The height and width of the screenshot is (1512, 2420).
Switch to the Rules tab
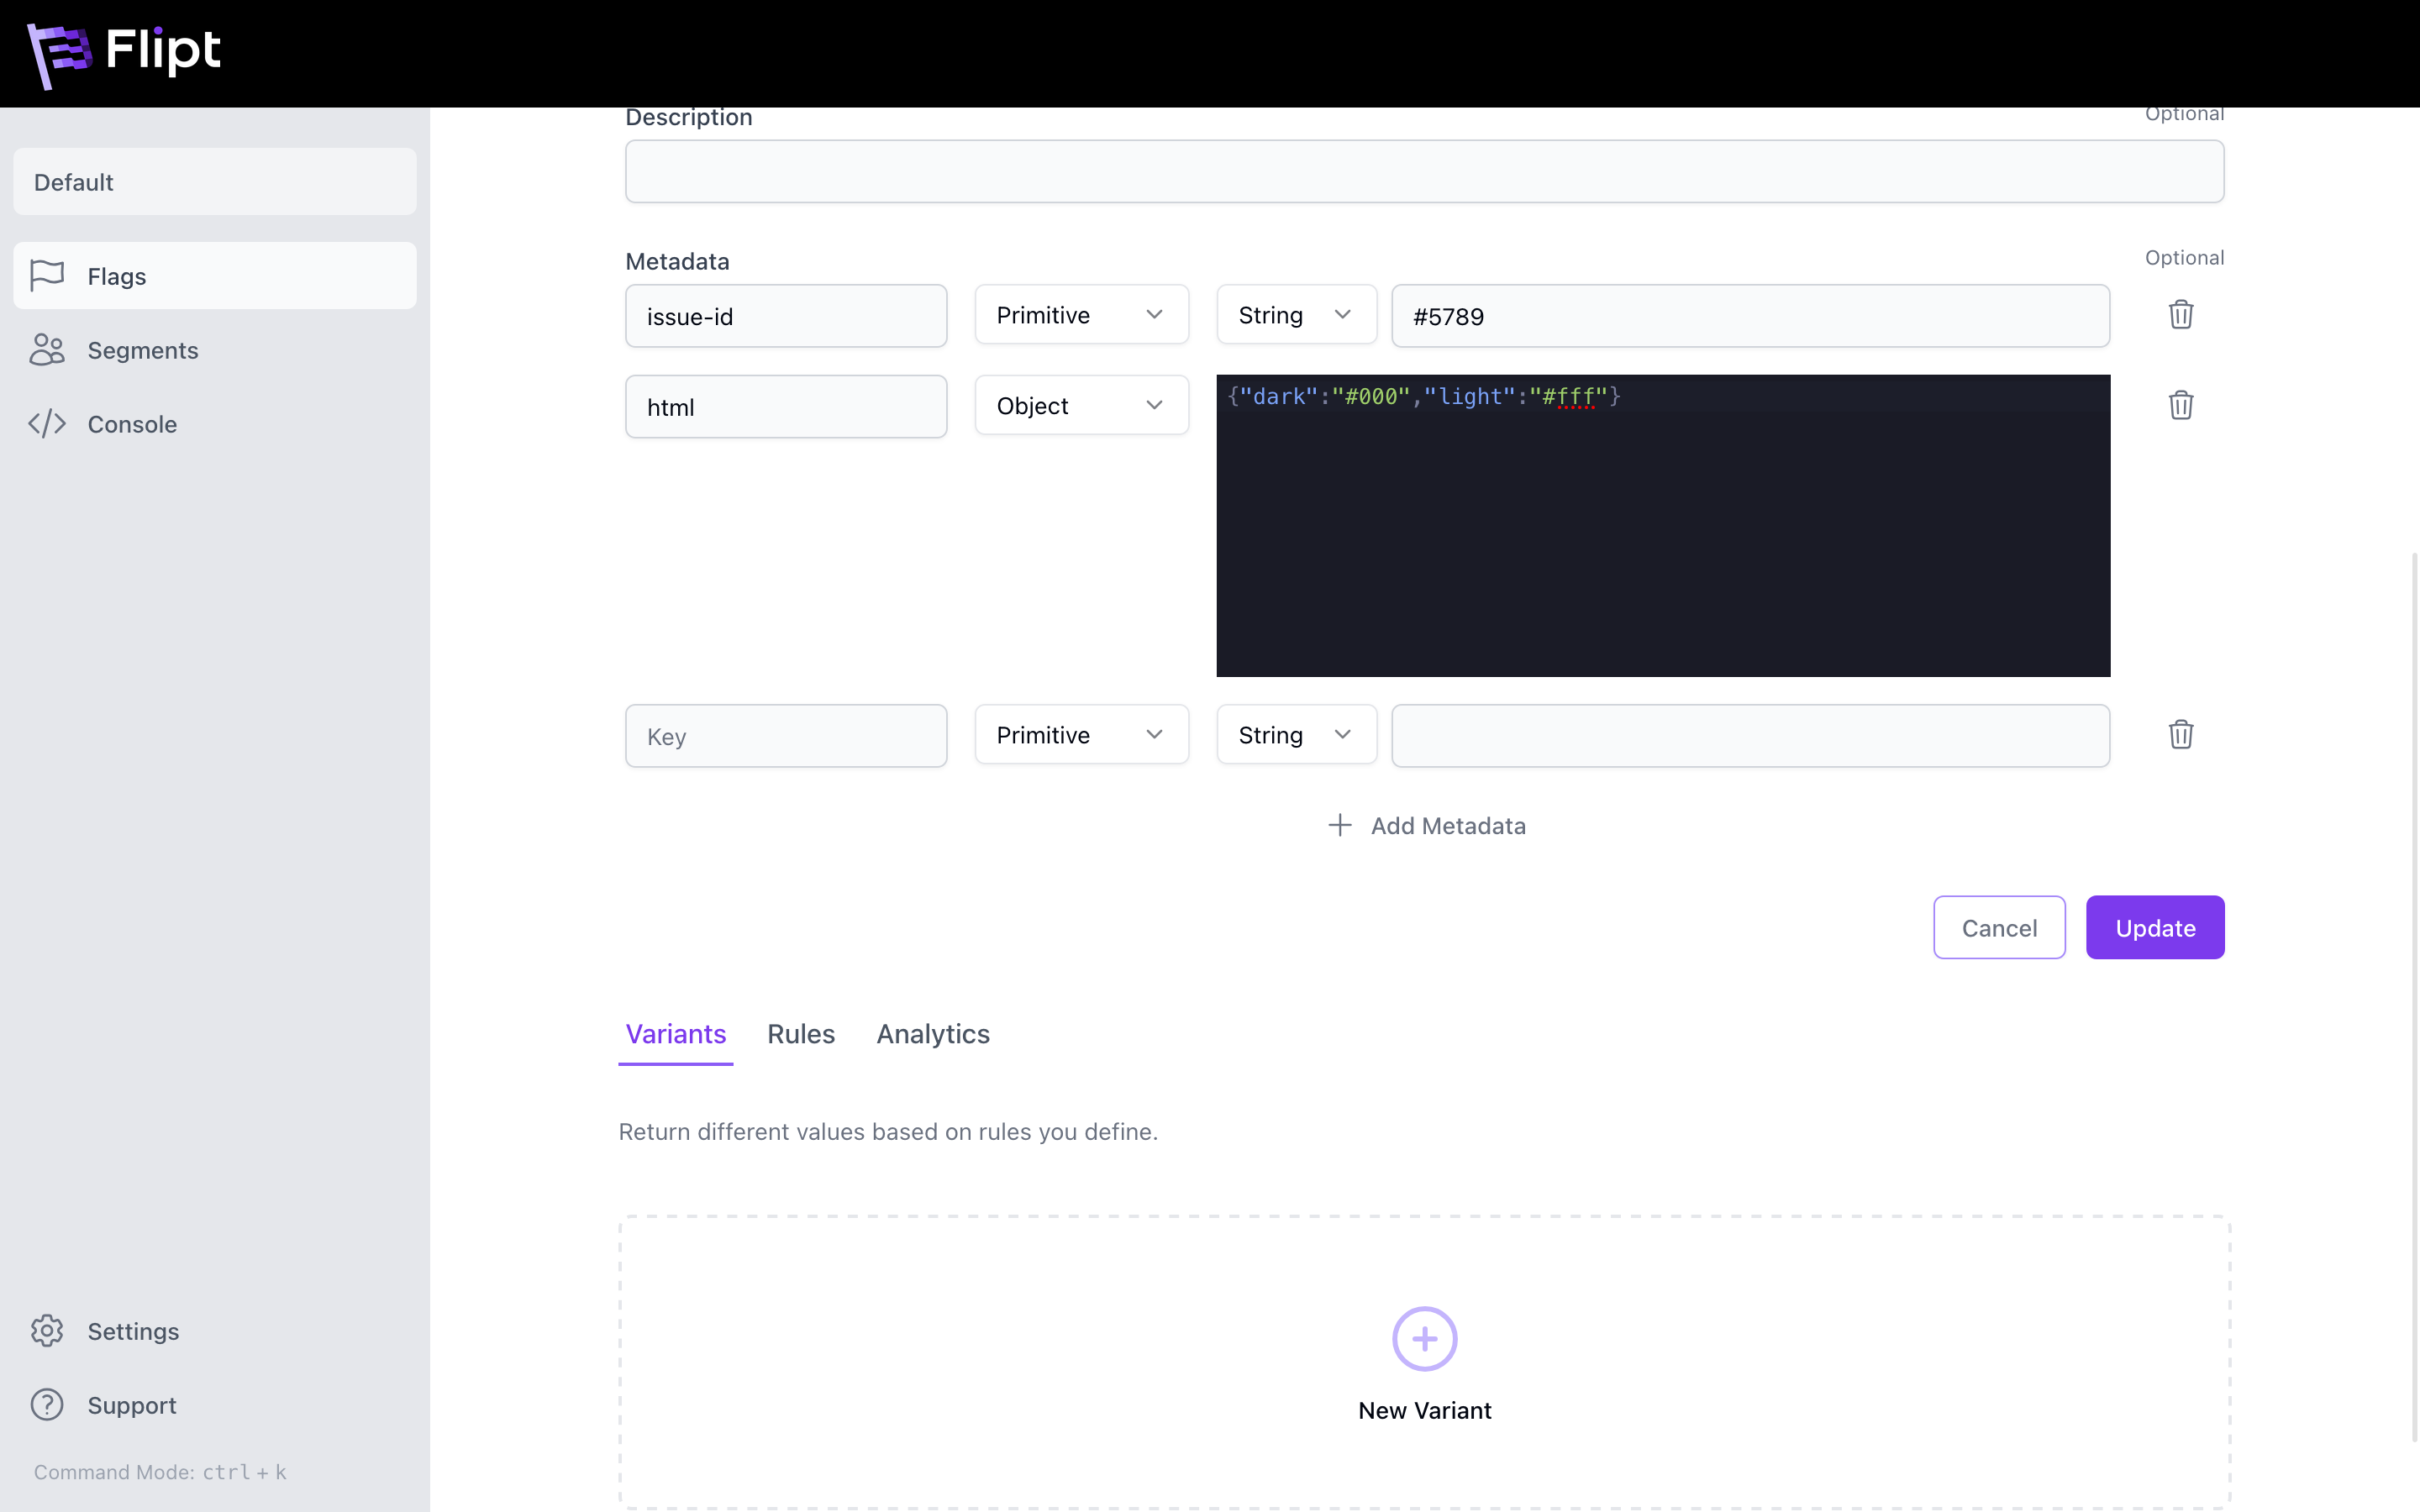pos(800,1034)
